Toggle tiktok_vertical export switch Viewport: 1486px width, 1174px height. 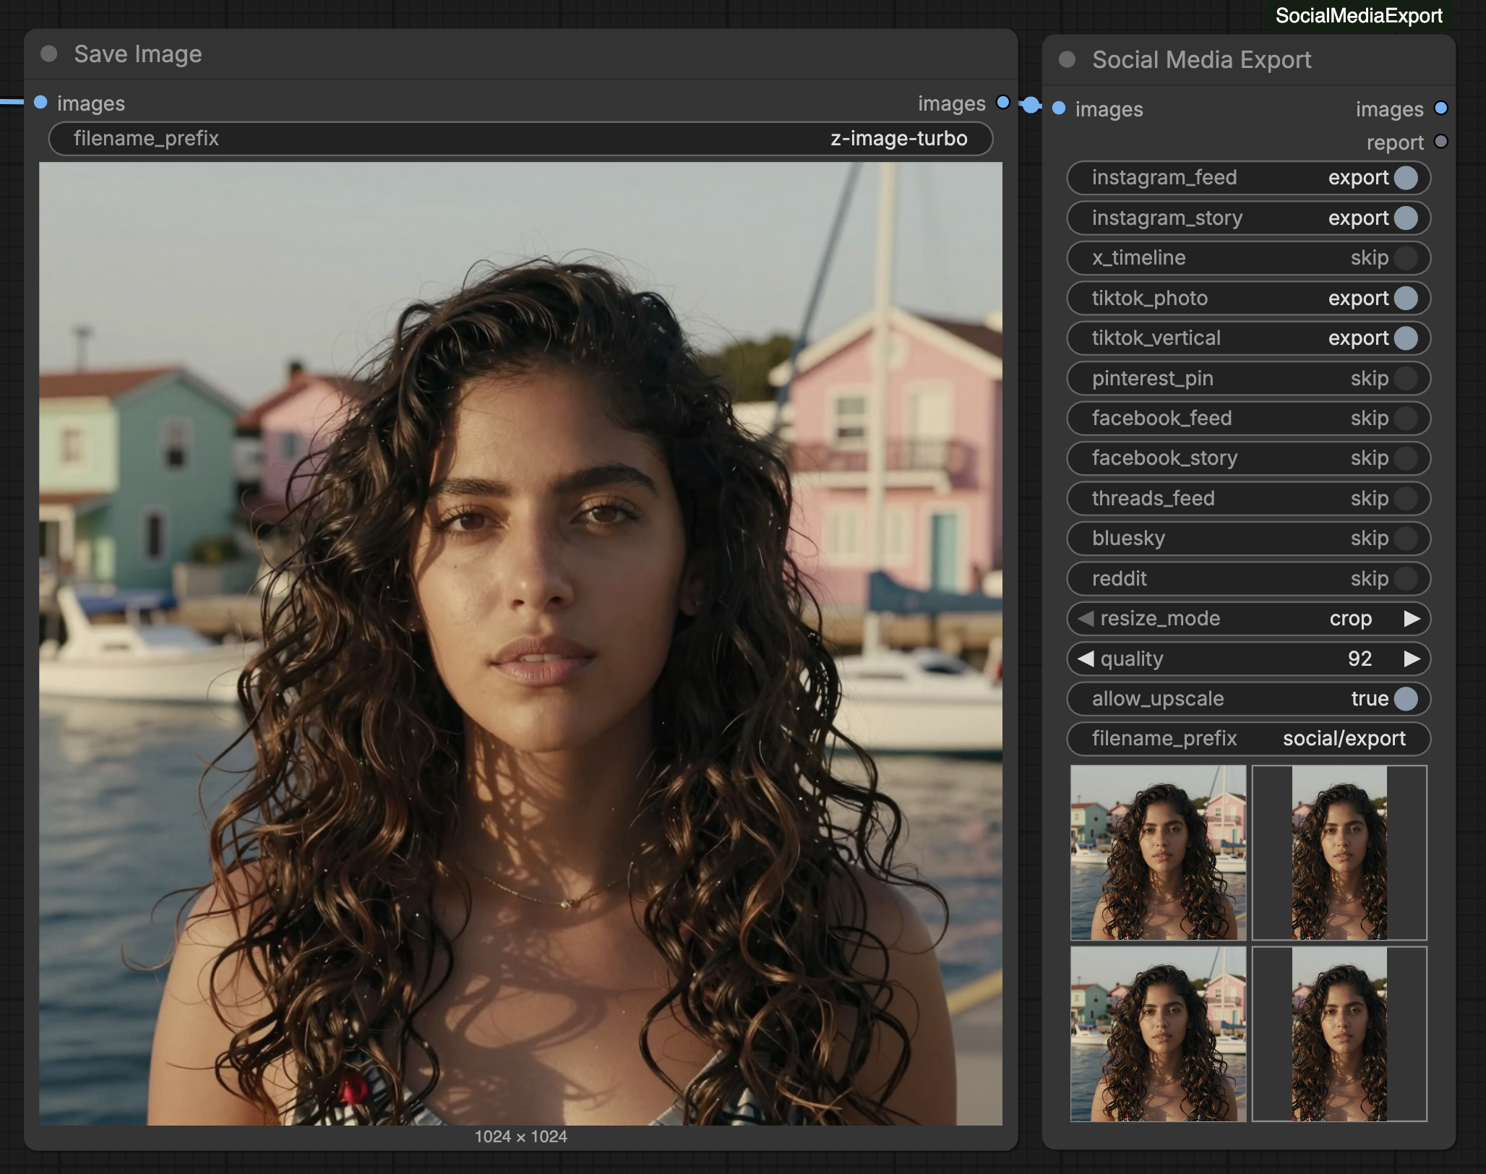(1406, 338)
